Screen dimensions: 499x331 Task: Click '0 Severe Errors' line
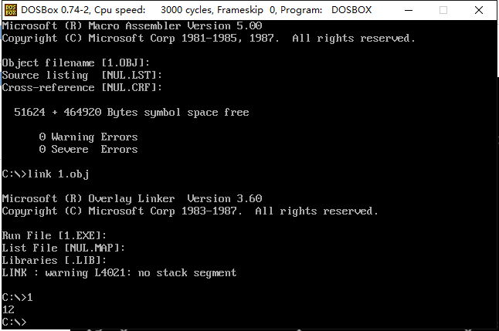click(x=88, y=149)
